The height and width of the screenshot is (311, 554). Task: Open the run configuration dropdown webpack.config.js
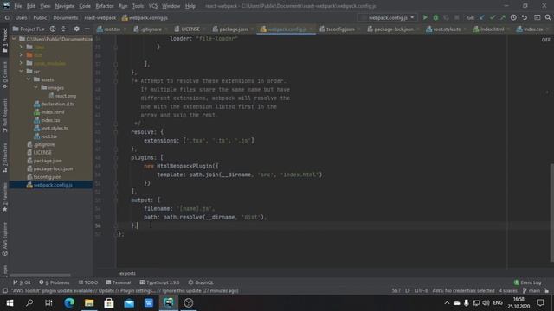tap(388, 17)
